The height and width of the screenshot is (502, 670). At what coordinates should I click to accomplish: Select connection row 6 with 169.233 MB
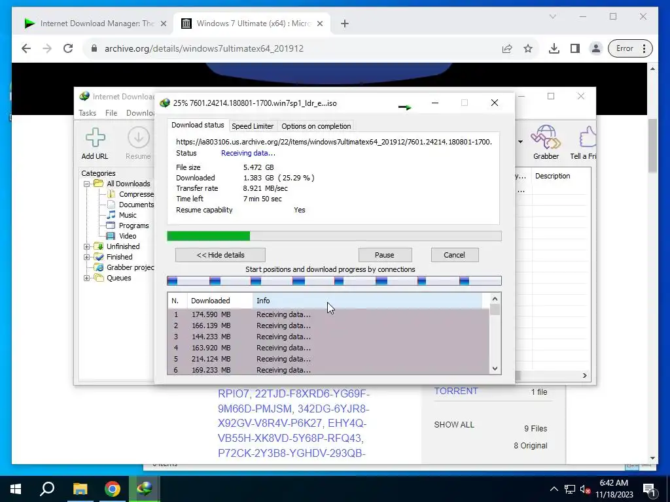coord(328,370)
